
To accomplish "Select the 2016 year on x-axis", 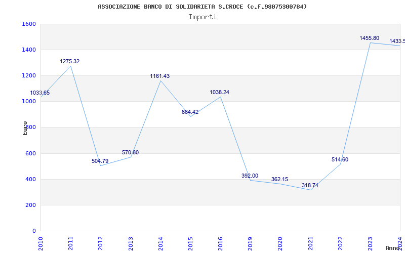I will 220,243.
